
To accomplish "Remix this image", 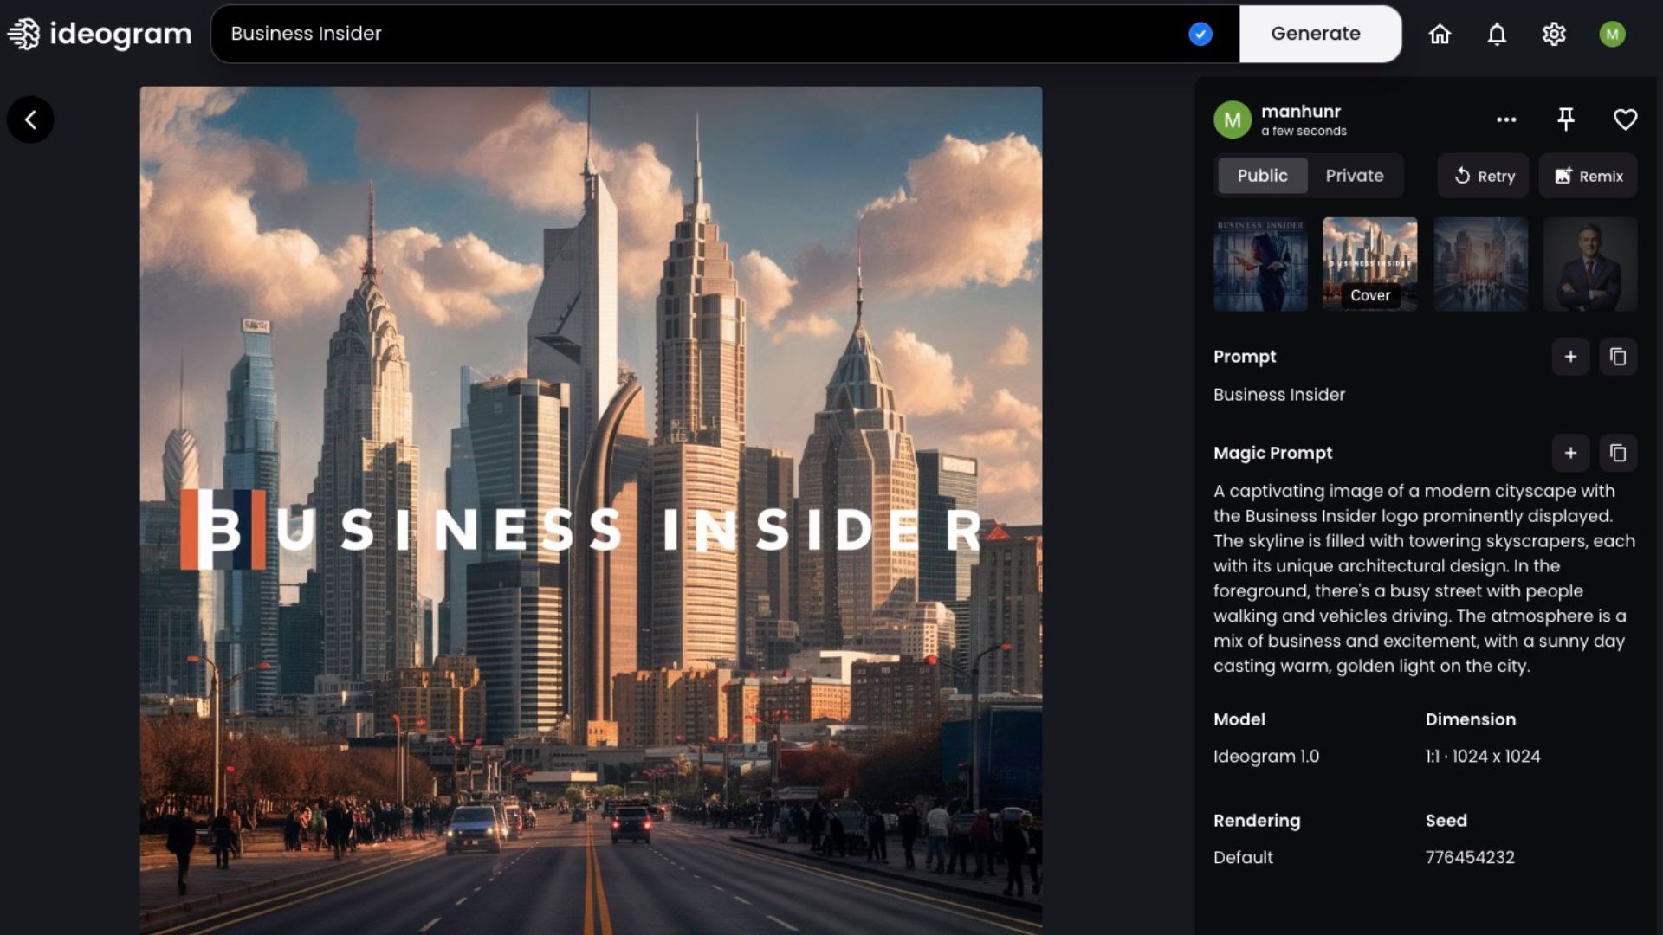I will [x=1588, y=176].
